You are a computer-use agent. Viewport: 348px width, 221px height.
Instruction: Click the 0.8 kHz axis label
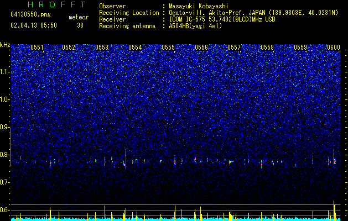4,155
